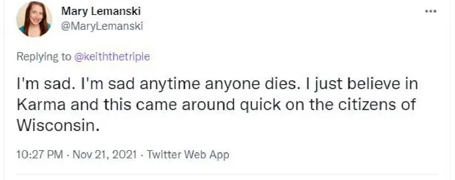Viewport: 455px width, 180px height.
Task: Click Mary Lemanski's profile avatar photo
Action: (34, 19)
